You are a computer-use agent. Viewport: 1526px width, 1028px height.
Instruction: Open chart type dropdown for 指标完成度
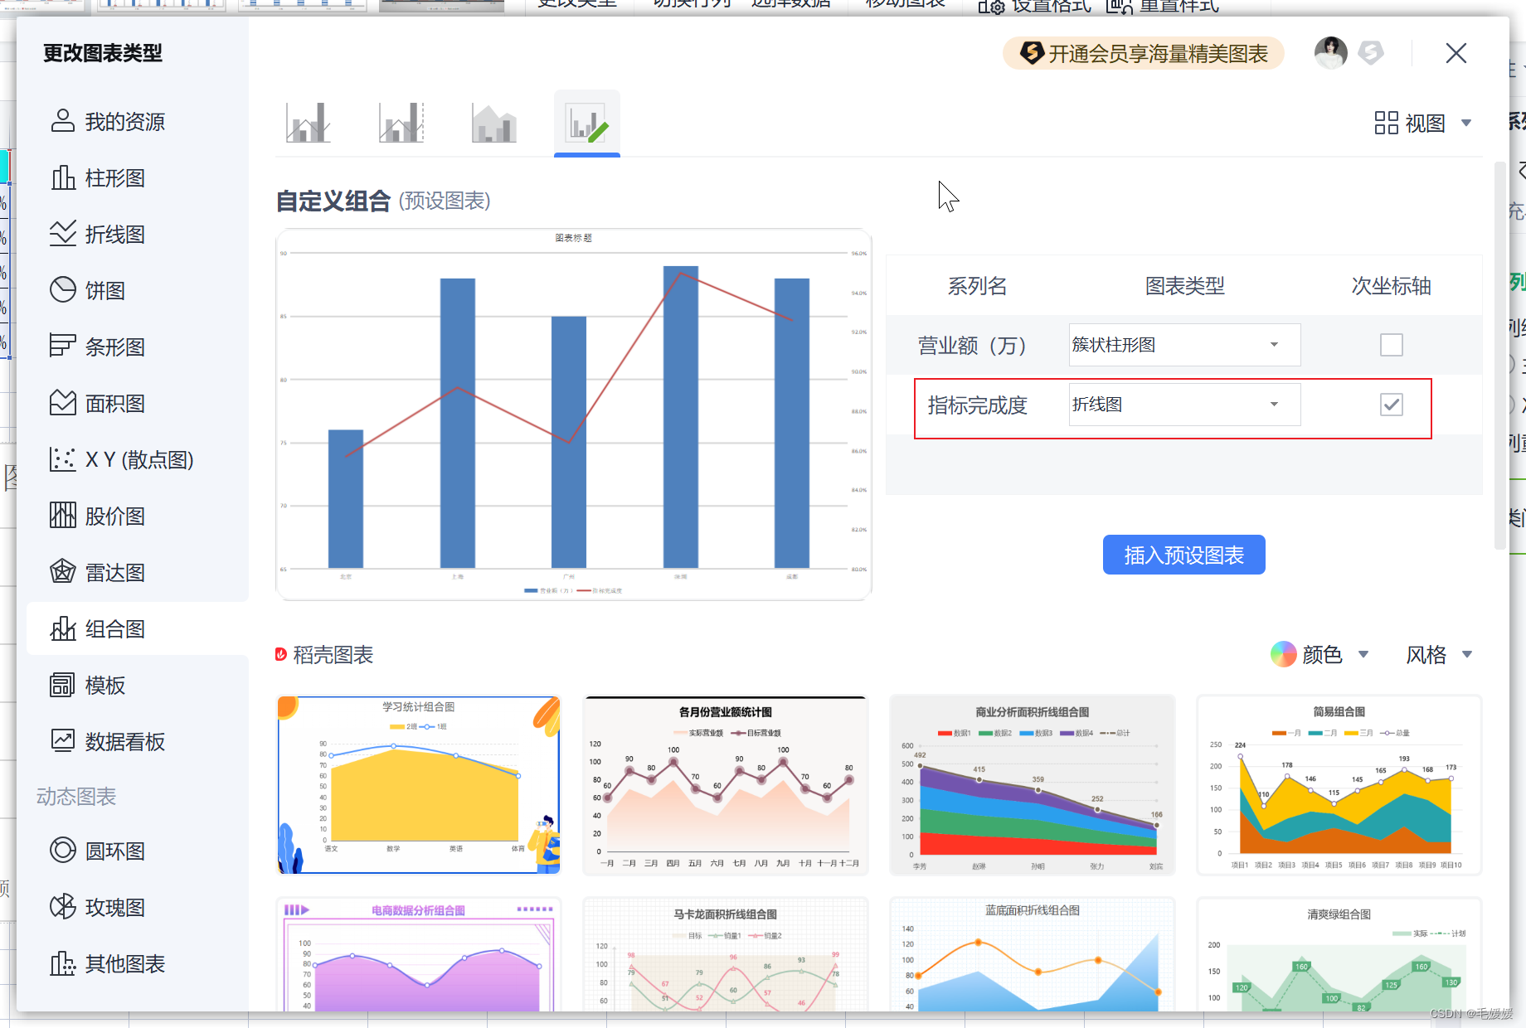pos(1184,405)
